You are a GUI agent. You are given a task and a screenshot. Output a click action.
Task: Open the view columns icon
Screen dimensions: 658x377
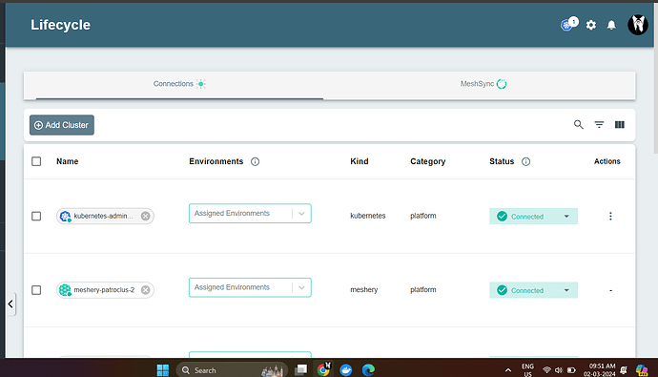coord(620,125)
